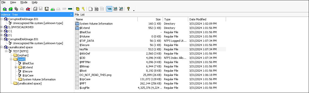Sort file list by Date Modified column
Screen dimensions: 309x93
coord(207,19)
